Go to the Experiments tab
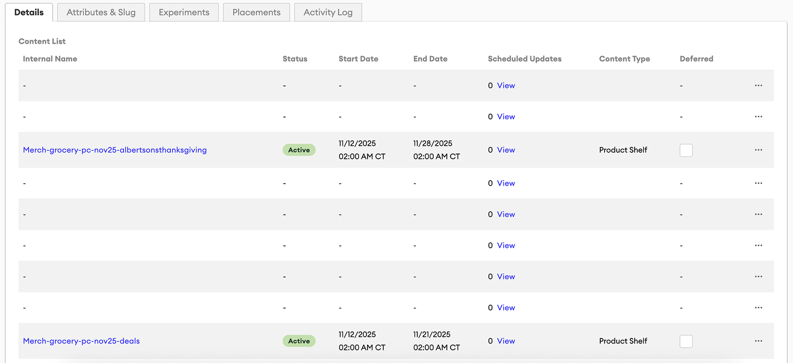 pyautogui.click(x=184, y=12)
